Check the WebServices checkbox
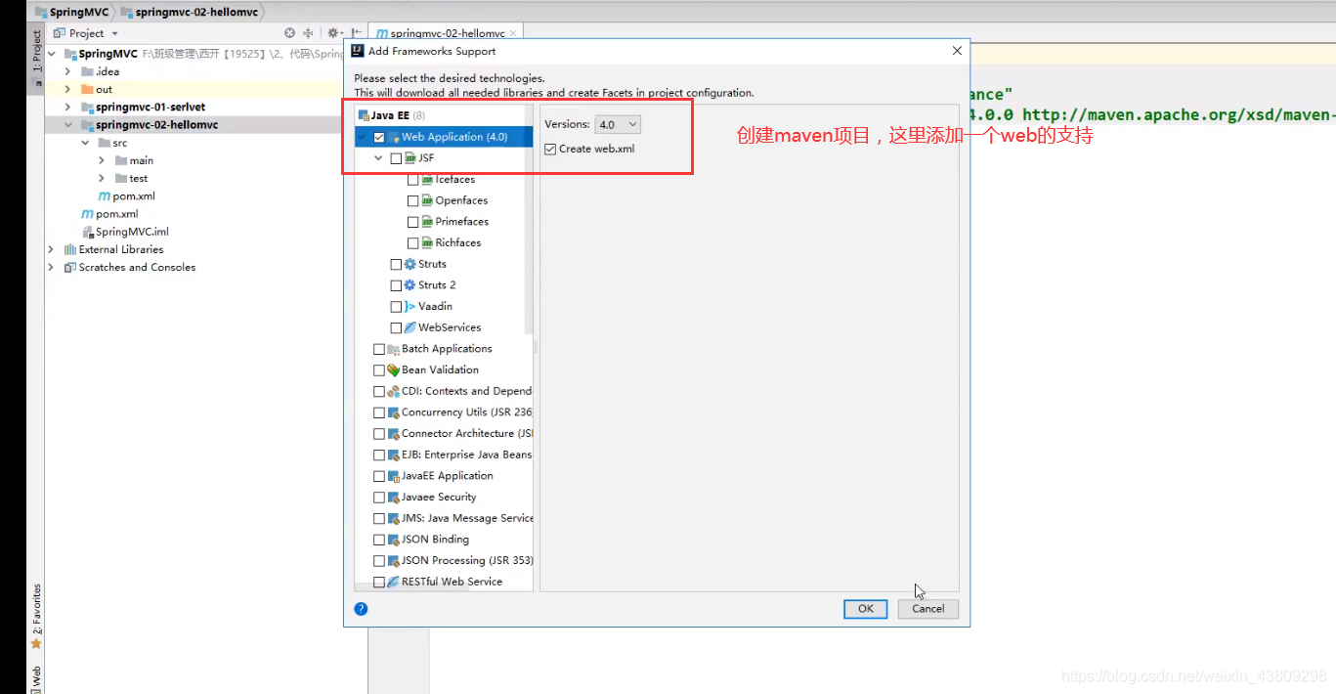The width and height of the screenshot is (1336, 694). [x=396, y=327]
